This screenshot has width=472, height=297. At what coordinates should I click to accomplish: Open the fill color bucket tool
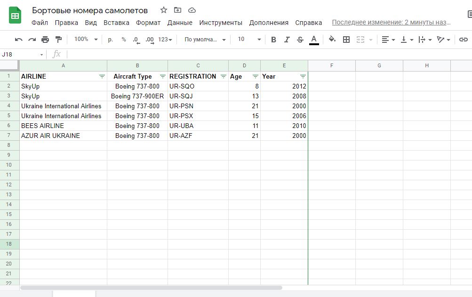(332, 40)
